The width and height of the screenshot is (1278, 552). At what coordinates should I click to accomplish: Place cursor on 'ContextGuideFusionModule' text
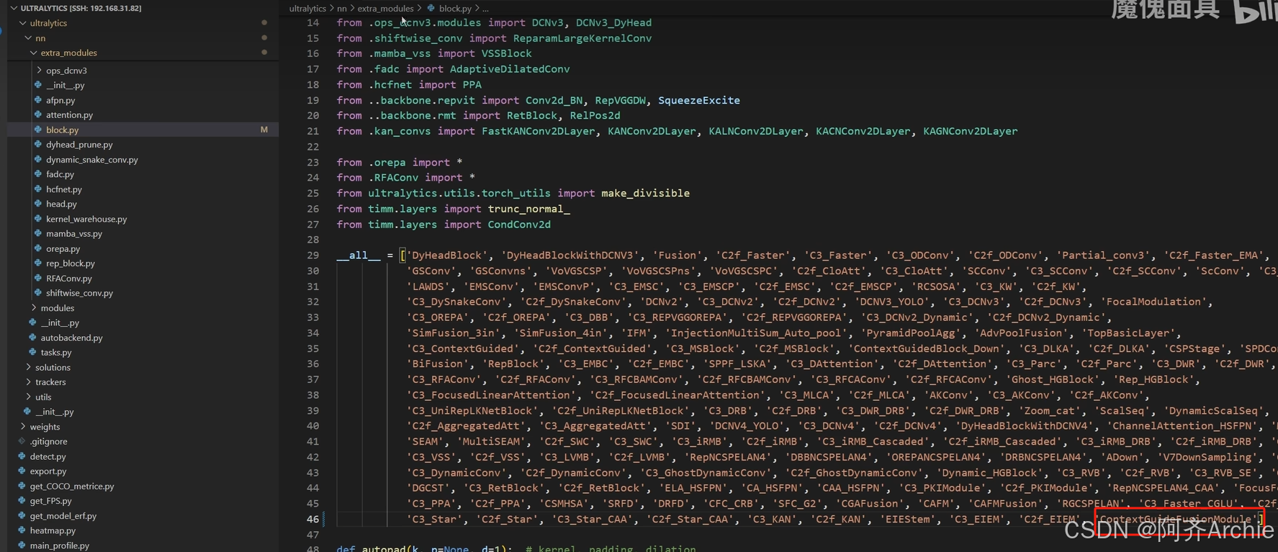(x=1177, y=519)
